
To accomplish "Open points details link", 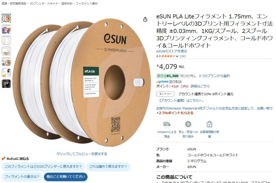I will click(200, 86).
